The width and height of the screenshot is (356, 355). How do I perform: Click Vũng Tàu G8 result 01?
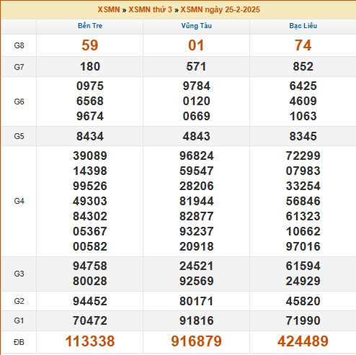[196, 45]
